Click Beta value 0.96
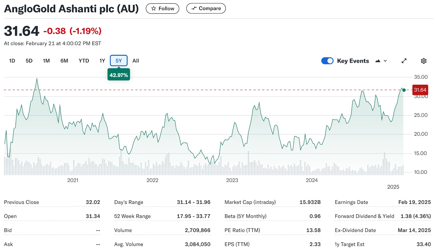The image size is (436, 250). click(x=315, y=216)
